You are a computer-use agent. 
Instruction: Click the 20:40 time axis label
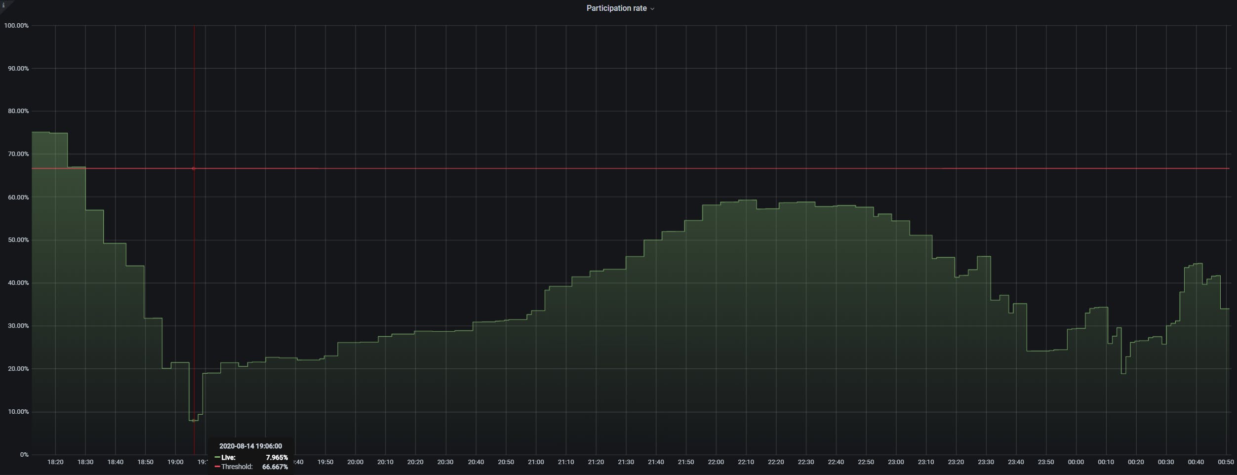(x=476, y=462)
